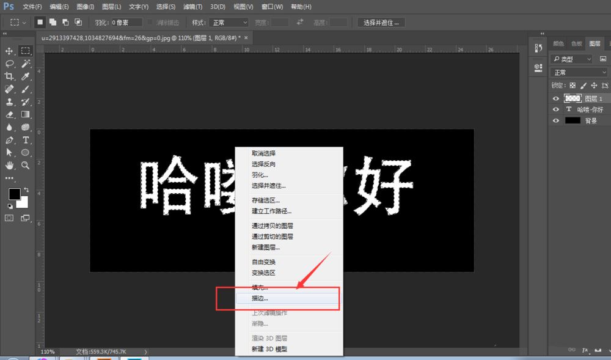This screenshot has width=611, height=360.
Task: Click the New Selection mode button
Action: pyautogui.click(x=40, y=22)
